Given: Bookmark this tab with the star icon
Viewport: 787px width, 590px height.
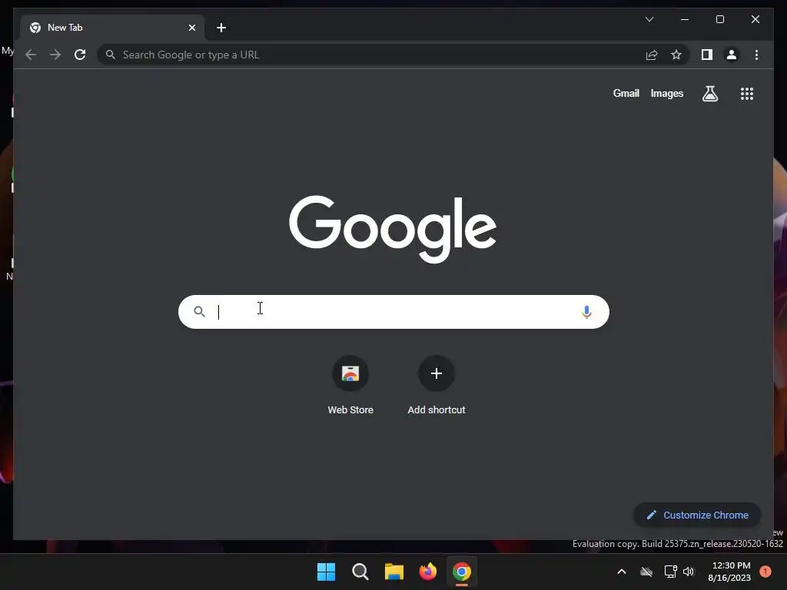Looking at the screenshot, I should (676, 55).
